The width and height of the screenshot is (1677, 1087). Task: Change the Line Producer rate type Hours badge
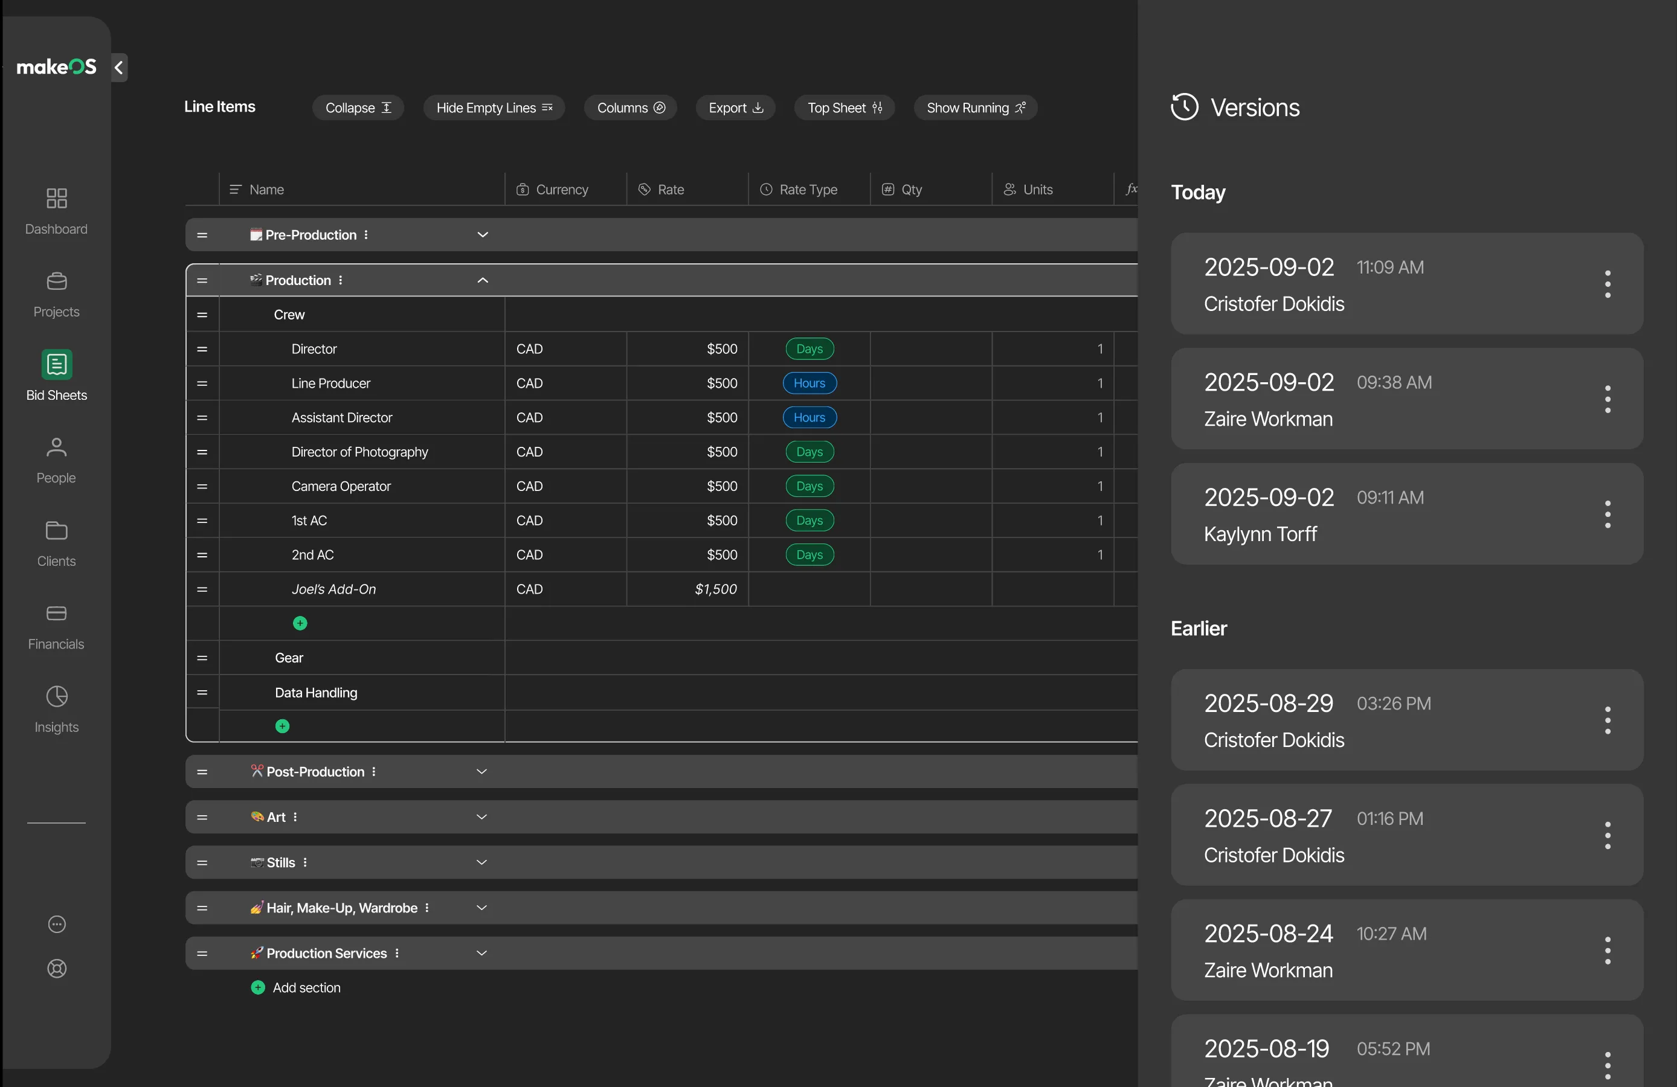(810, 383)
